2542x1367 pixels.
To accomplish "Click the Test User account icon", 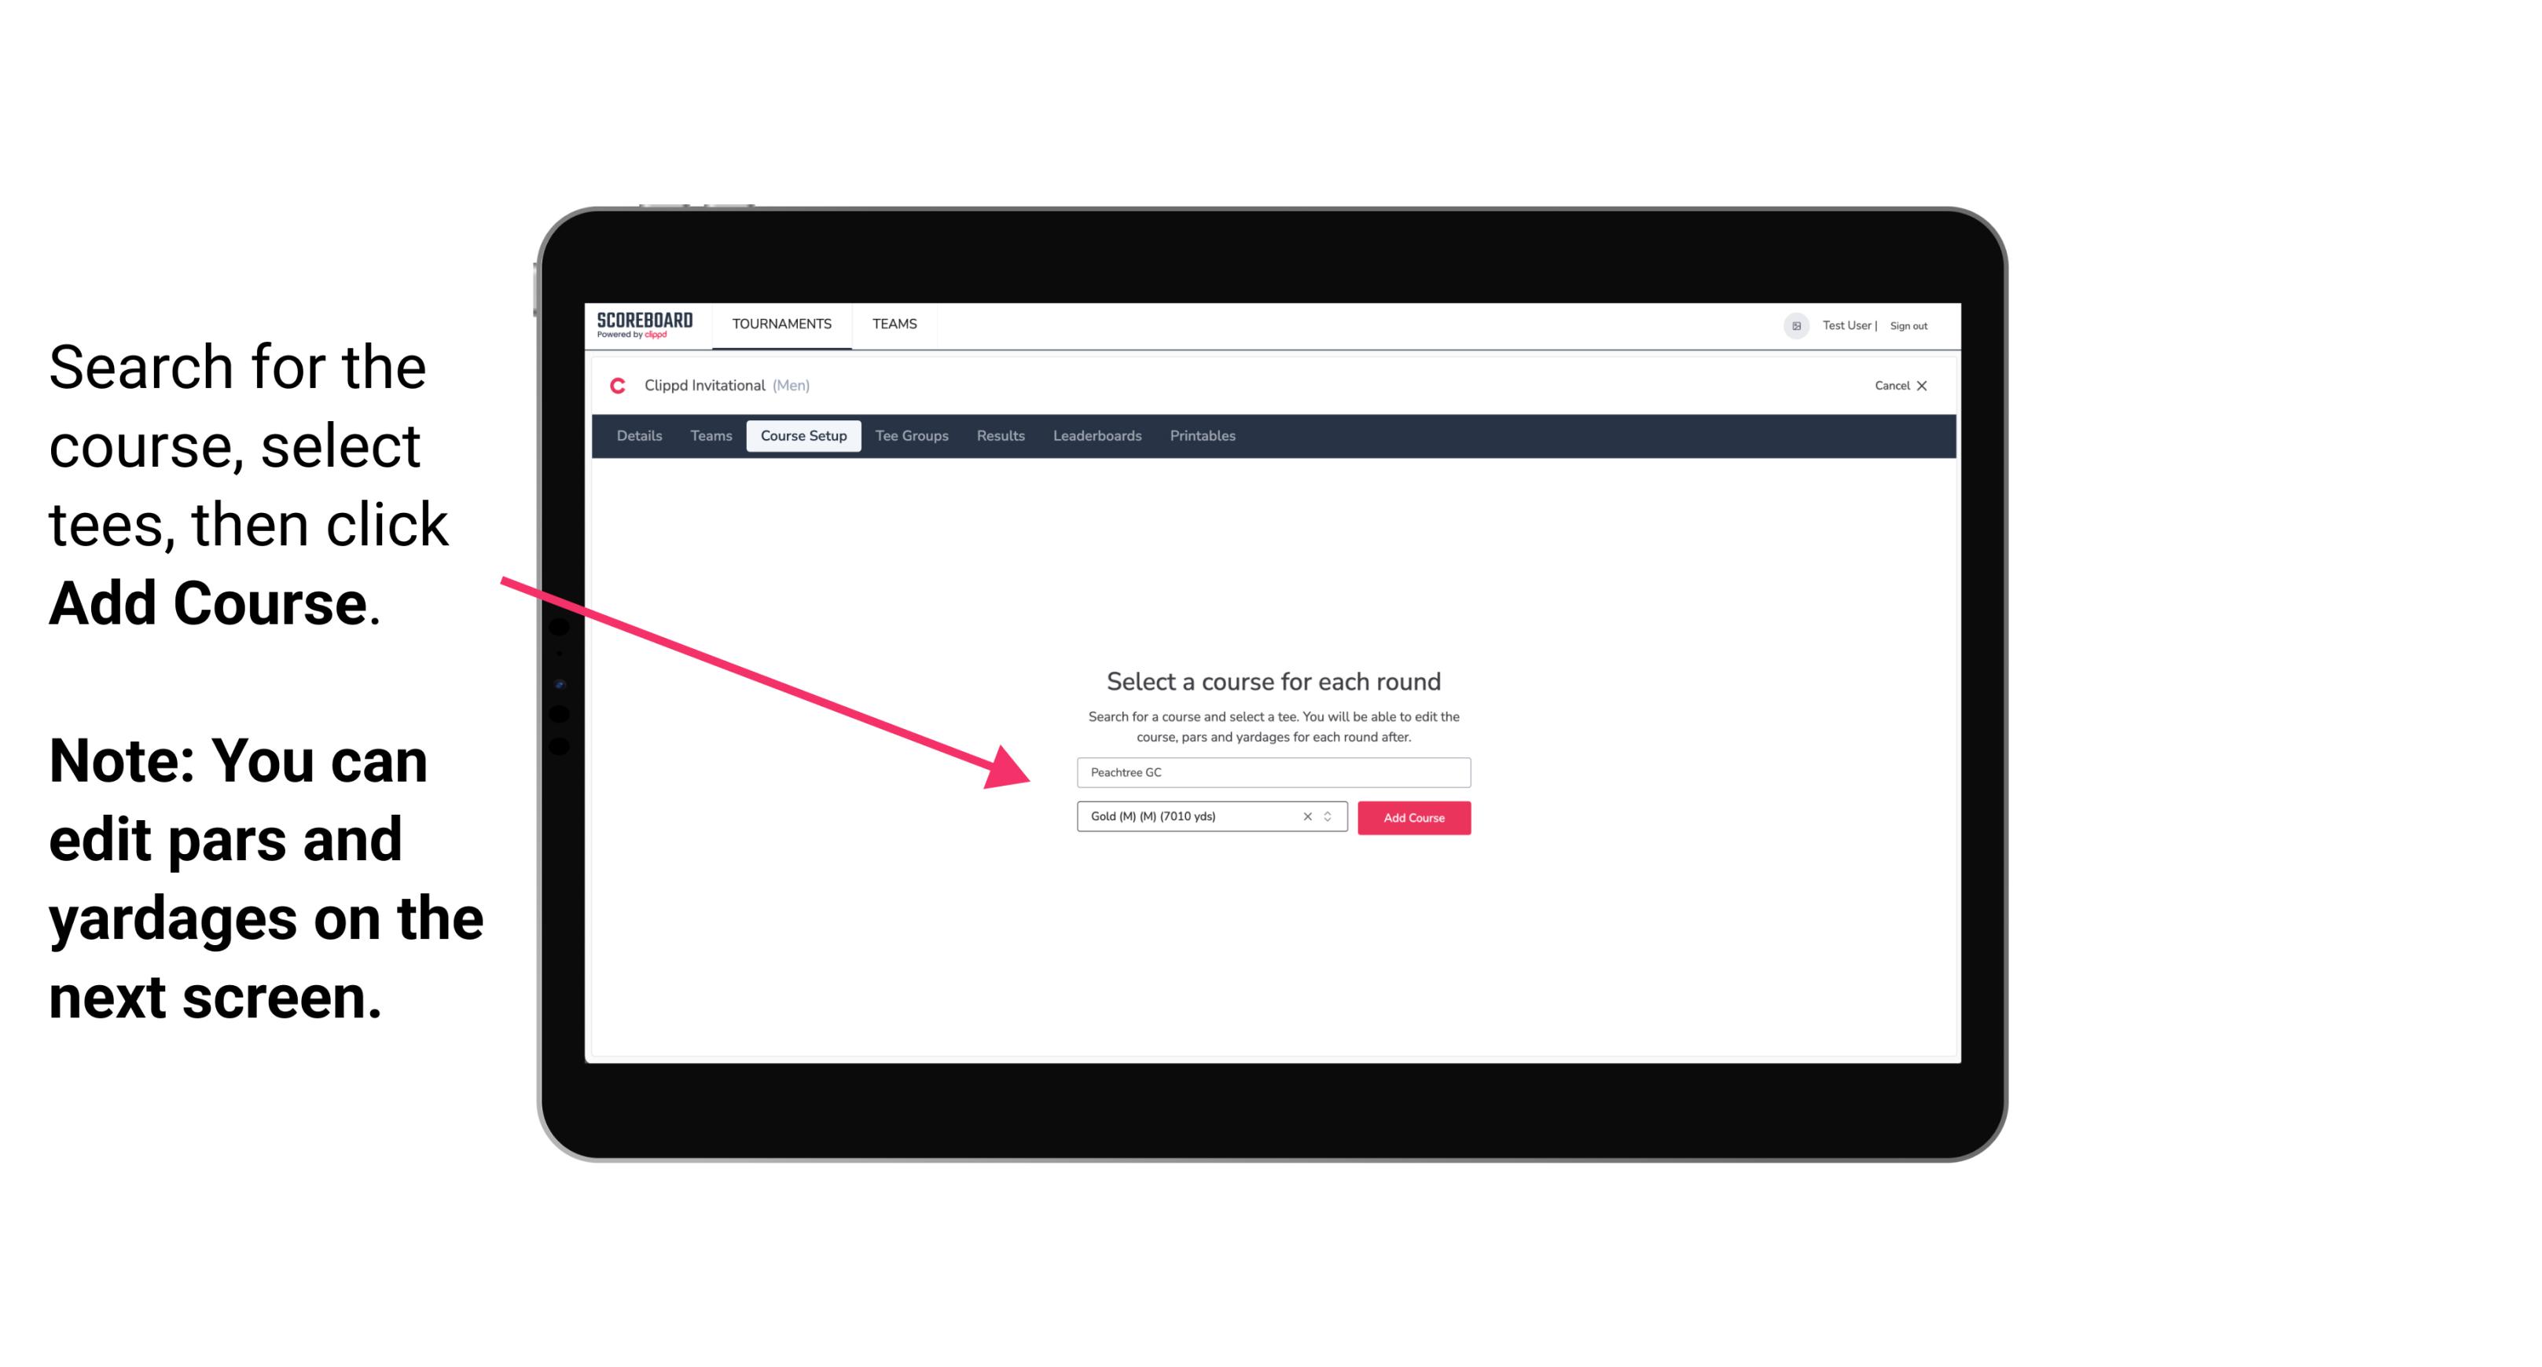I will [x=1791, y=325].
